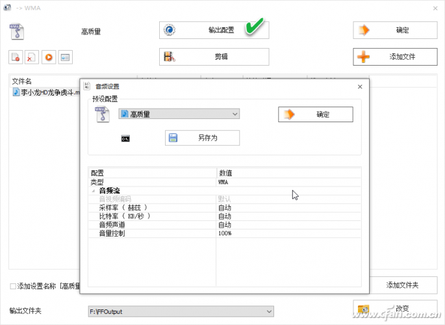Viewport: 445px width, 325px height.
Task: Select the 采样率 (赫兹) row
Action: point(224,208)
